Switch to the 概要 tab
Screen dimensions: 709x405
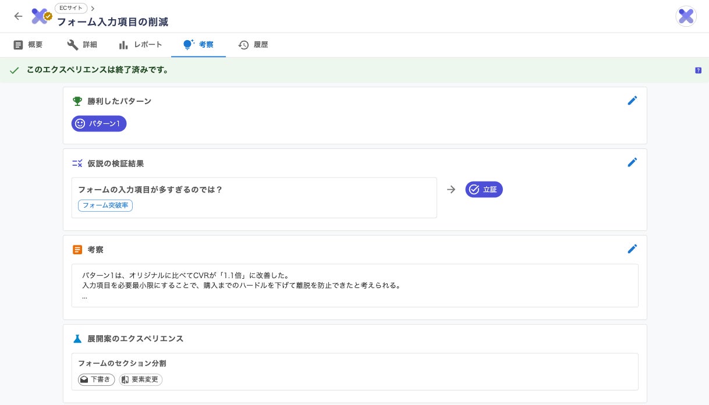pyautogui.click(x=27, y=45)
